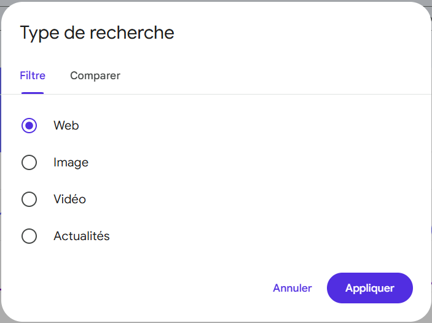Click the "Vidéo" option label text
Screen dimensions: 432x323
[x=70, y=199]
